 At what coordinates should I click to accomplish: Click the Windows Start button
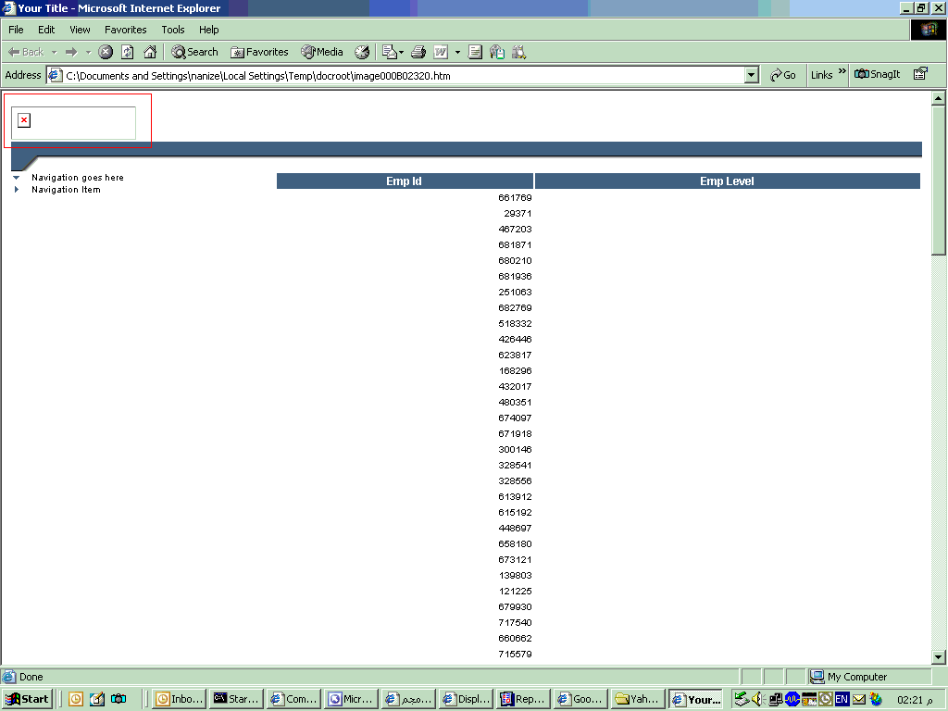coord(27,699)
